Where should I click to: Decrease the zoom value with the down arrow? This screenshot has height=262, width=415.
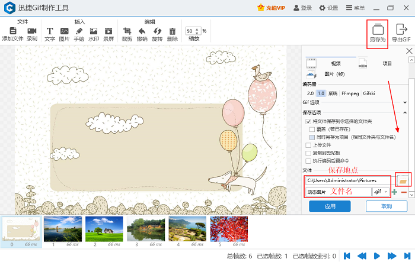click(197, 33)
